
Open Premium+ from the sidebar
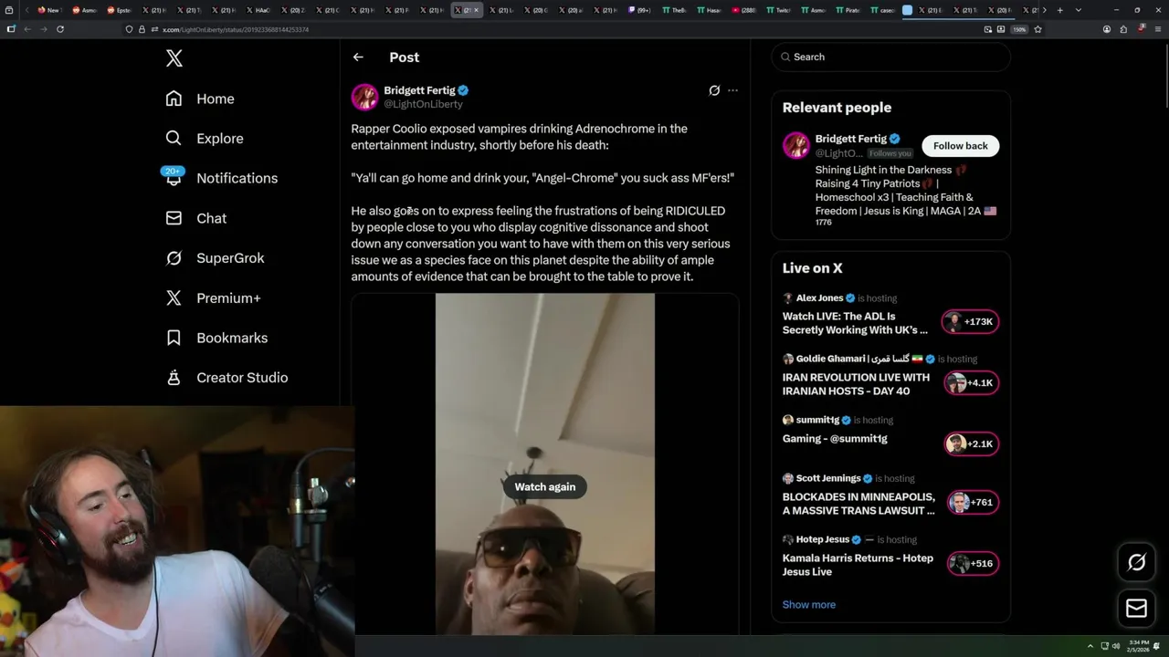(213, 297)
